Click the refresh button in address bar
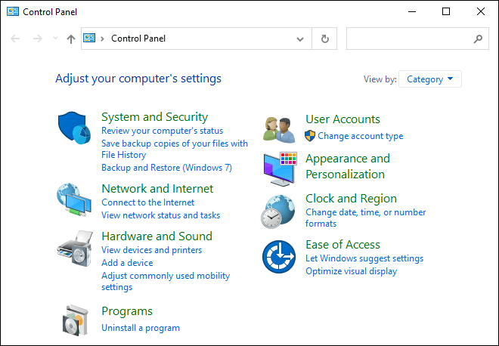Viewport: 499px width, 346px height. tap(324, 39)
